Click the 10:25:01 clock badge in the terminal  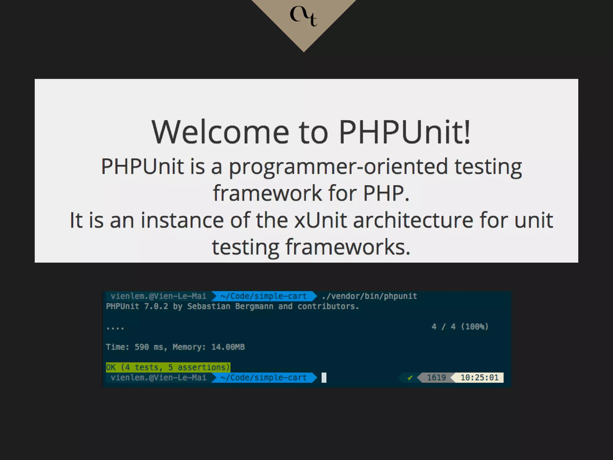point(479,378)
